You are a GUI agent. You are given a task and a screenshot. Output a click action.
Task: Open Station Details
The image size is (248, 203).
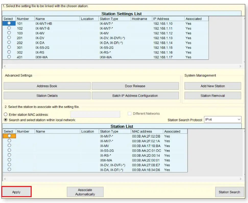[x=47, y=96]
